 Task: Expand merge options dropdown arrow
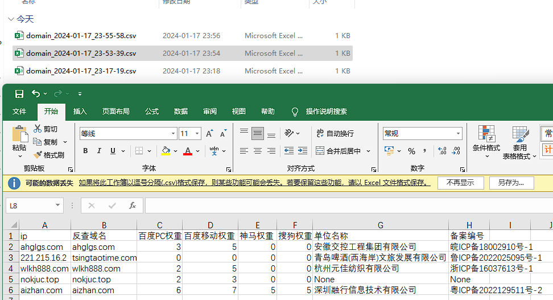(x=368, y=151)
